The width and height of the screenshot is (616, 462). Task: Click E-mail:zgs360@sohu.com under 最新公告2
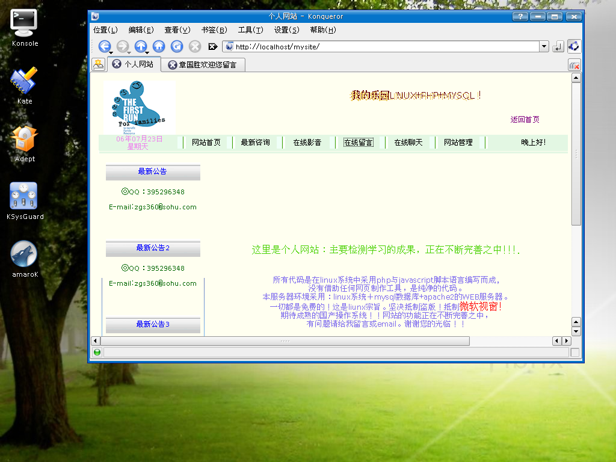[x=153, y=283]
